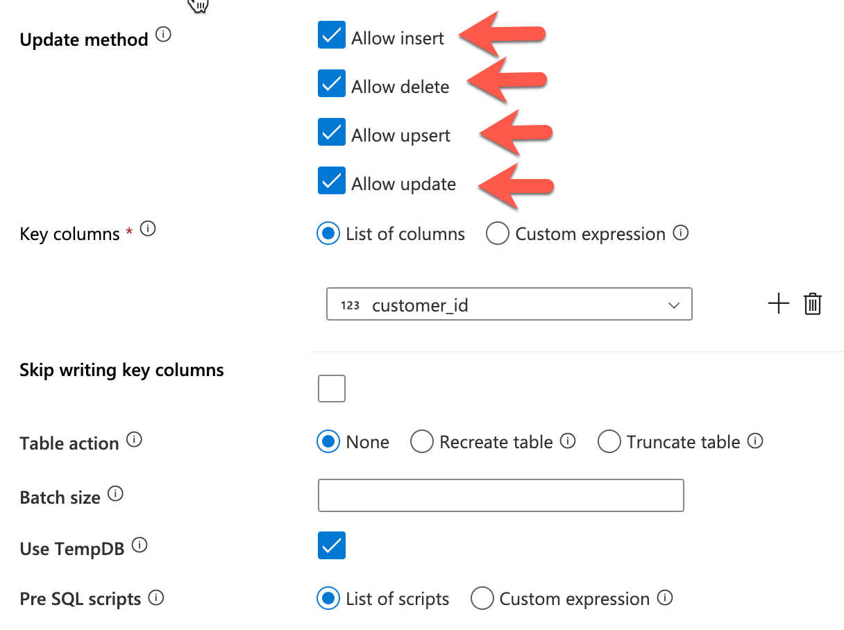The width and height of the screenshot is (844, 630).
Task: Uncheck the Allow delete checkbox
Action: point(332,83)
